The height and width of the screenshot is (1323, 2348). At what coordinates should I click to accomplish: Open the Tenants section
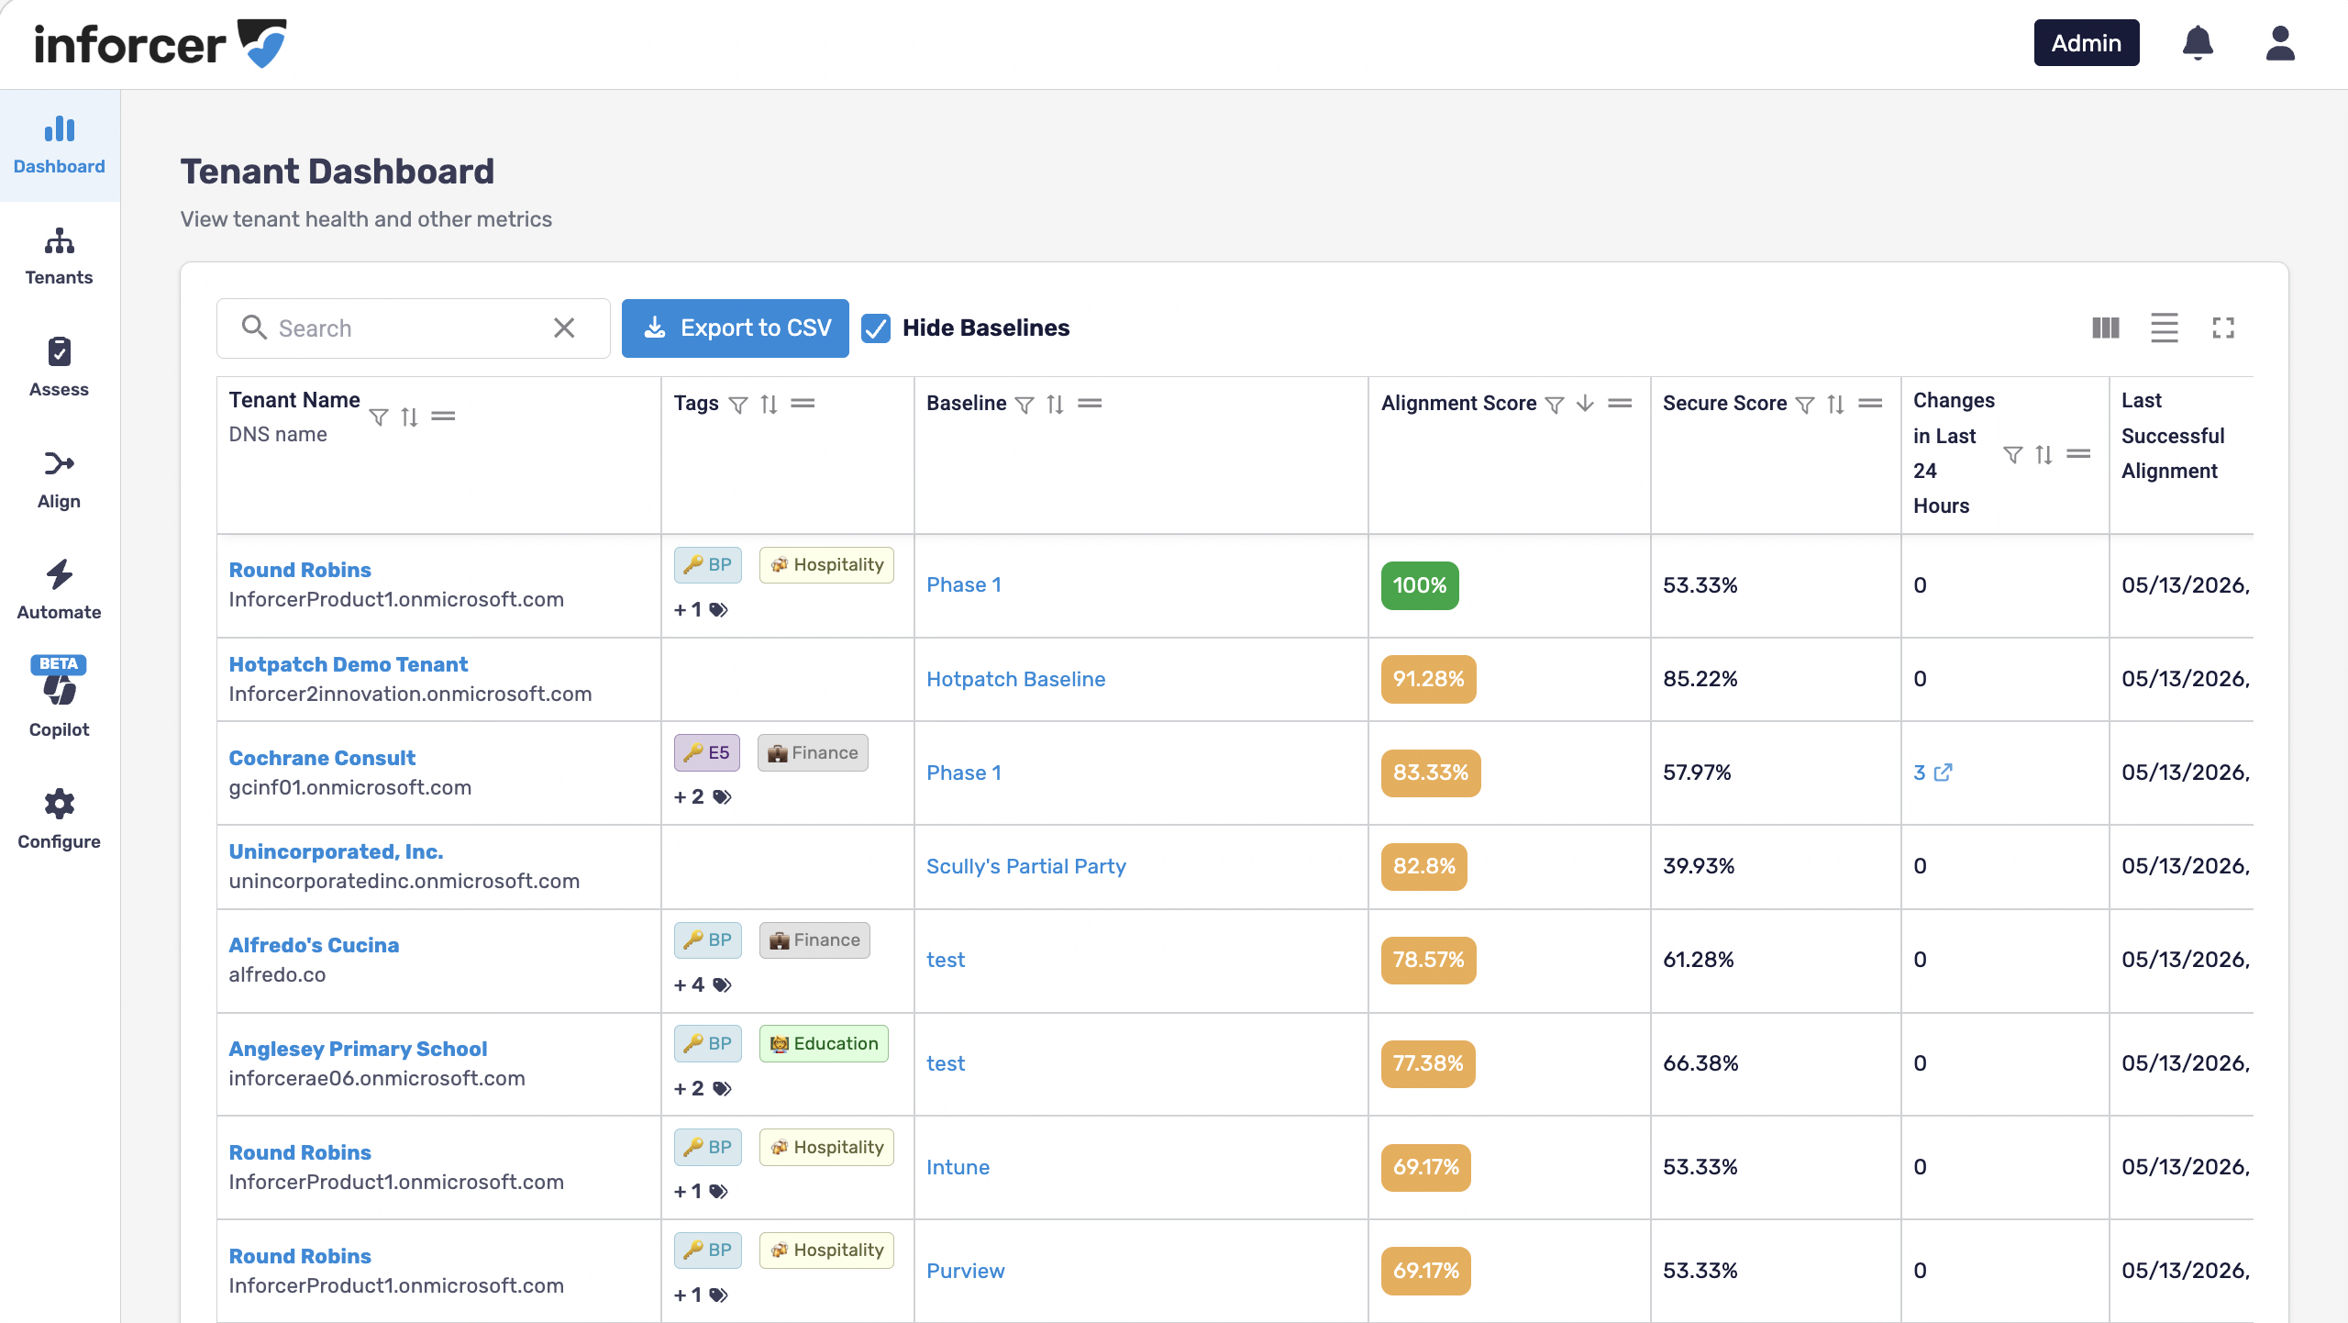click(x=60, y=257)
